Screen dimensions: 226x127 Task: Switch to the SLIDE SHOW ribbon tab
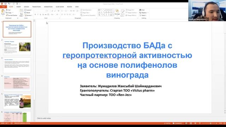(60, 7)
